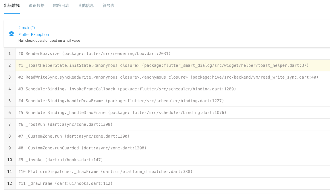Screen dimensions: 330x194
Task: Click frame #10 PlatformDispatcher._drawFrame
Action: [x=106, y=172]
